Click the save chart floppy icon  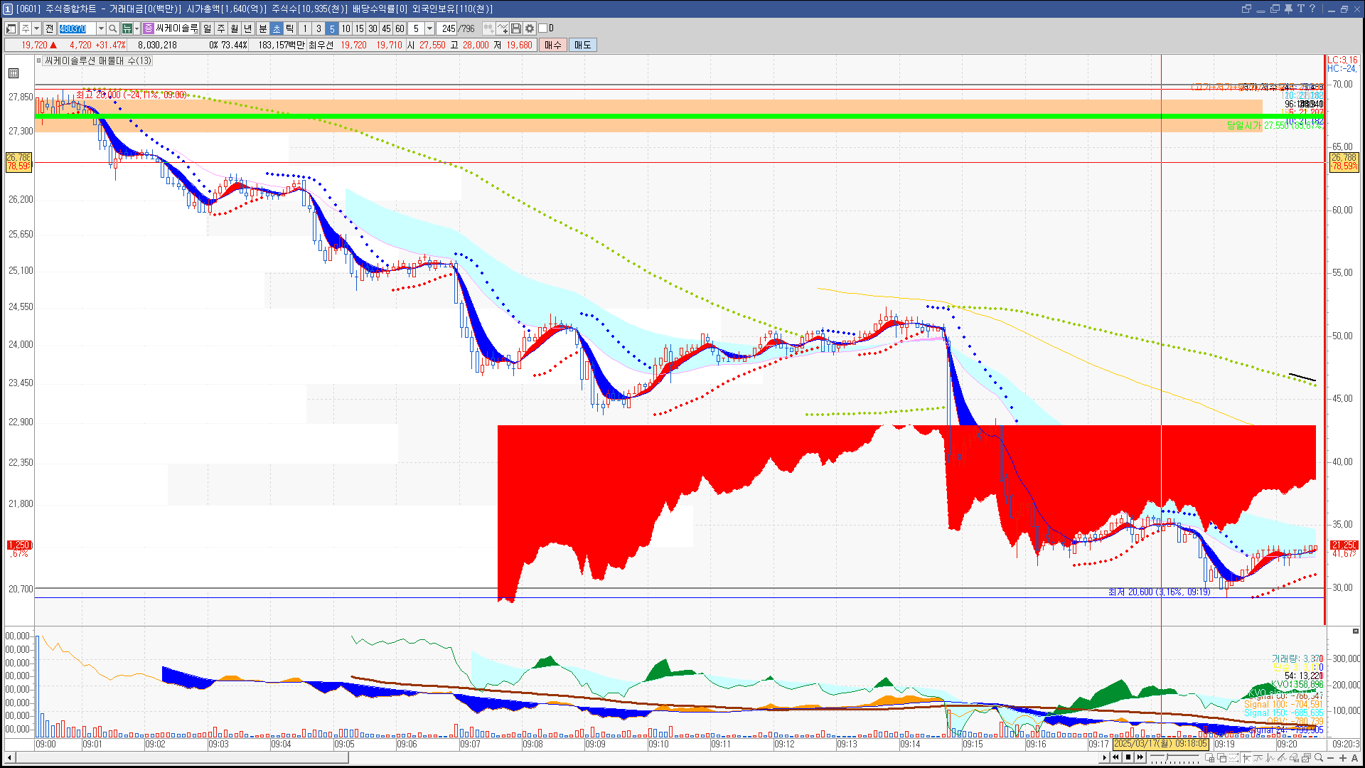pyautogui.click(x=516, y=28)
